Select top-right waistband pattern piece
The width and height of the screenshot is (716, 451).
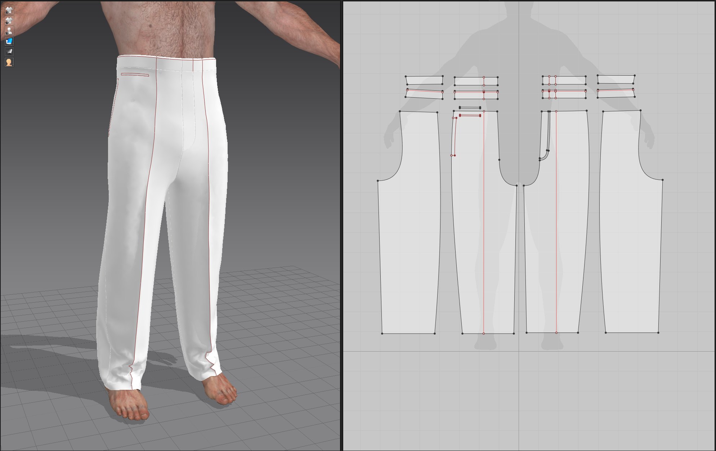click(x=616, y=79)
